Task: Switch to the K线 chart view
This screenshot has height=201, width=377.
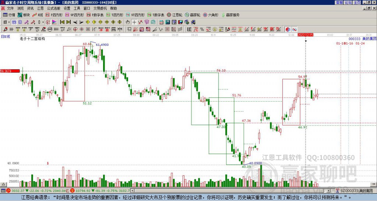Action: [38, 15]
